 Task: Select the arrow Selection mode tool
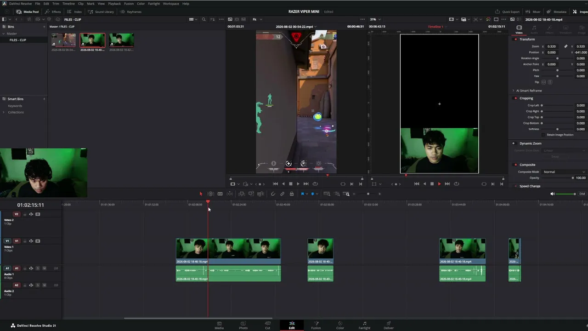coord(201,194)
